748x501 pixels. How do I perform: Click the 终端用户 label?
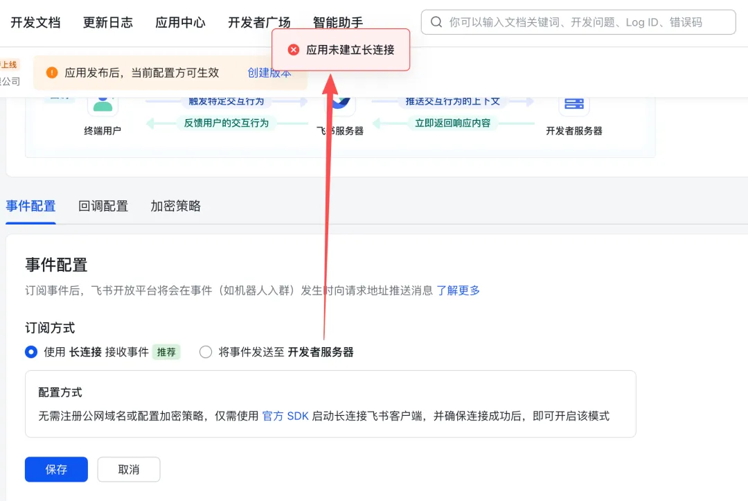click(x=103, y=131)
